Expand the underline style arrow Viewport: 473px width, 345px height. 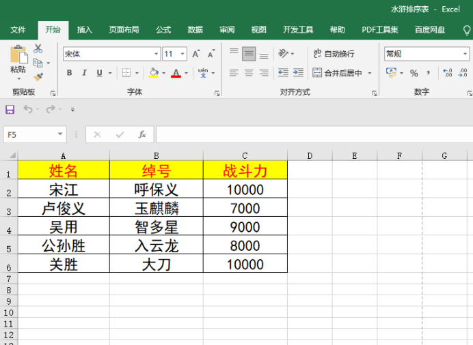pyautogui.click(x=110, y=73)
